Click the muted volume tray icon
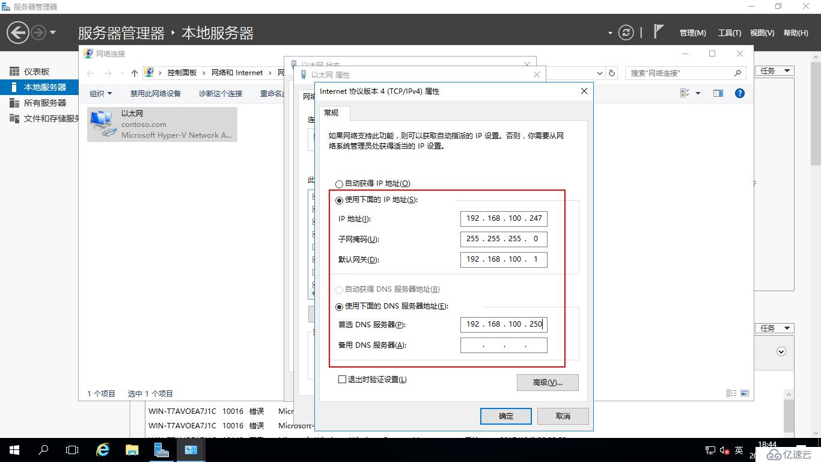This screenshot has width=821, height=462. tap(725, 451)
